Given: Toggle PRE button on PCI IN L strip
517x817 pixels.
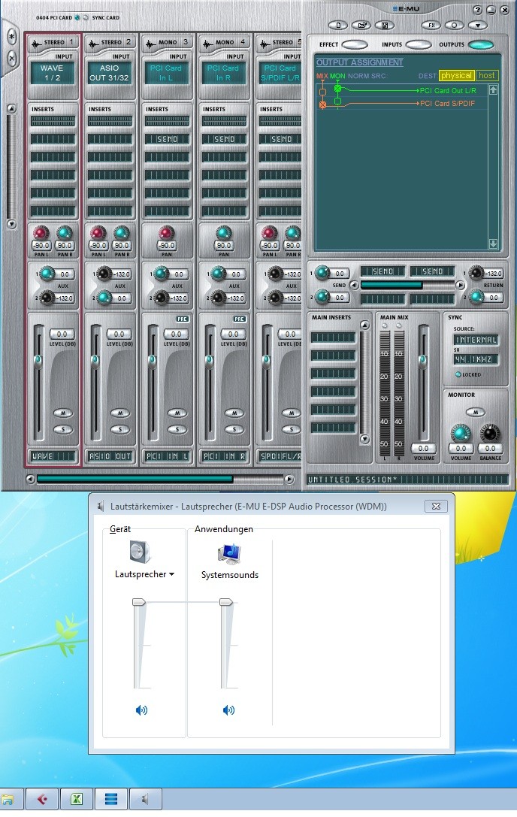Looking at the screenshot, I should point(183,319).
